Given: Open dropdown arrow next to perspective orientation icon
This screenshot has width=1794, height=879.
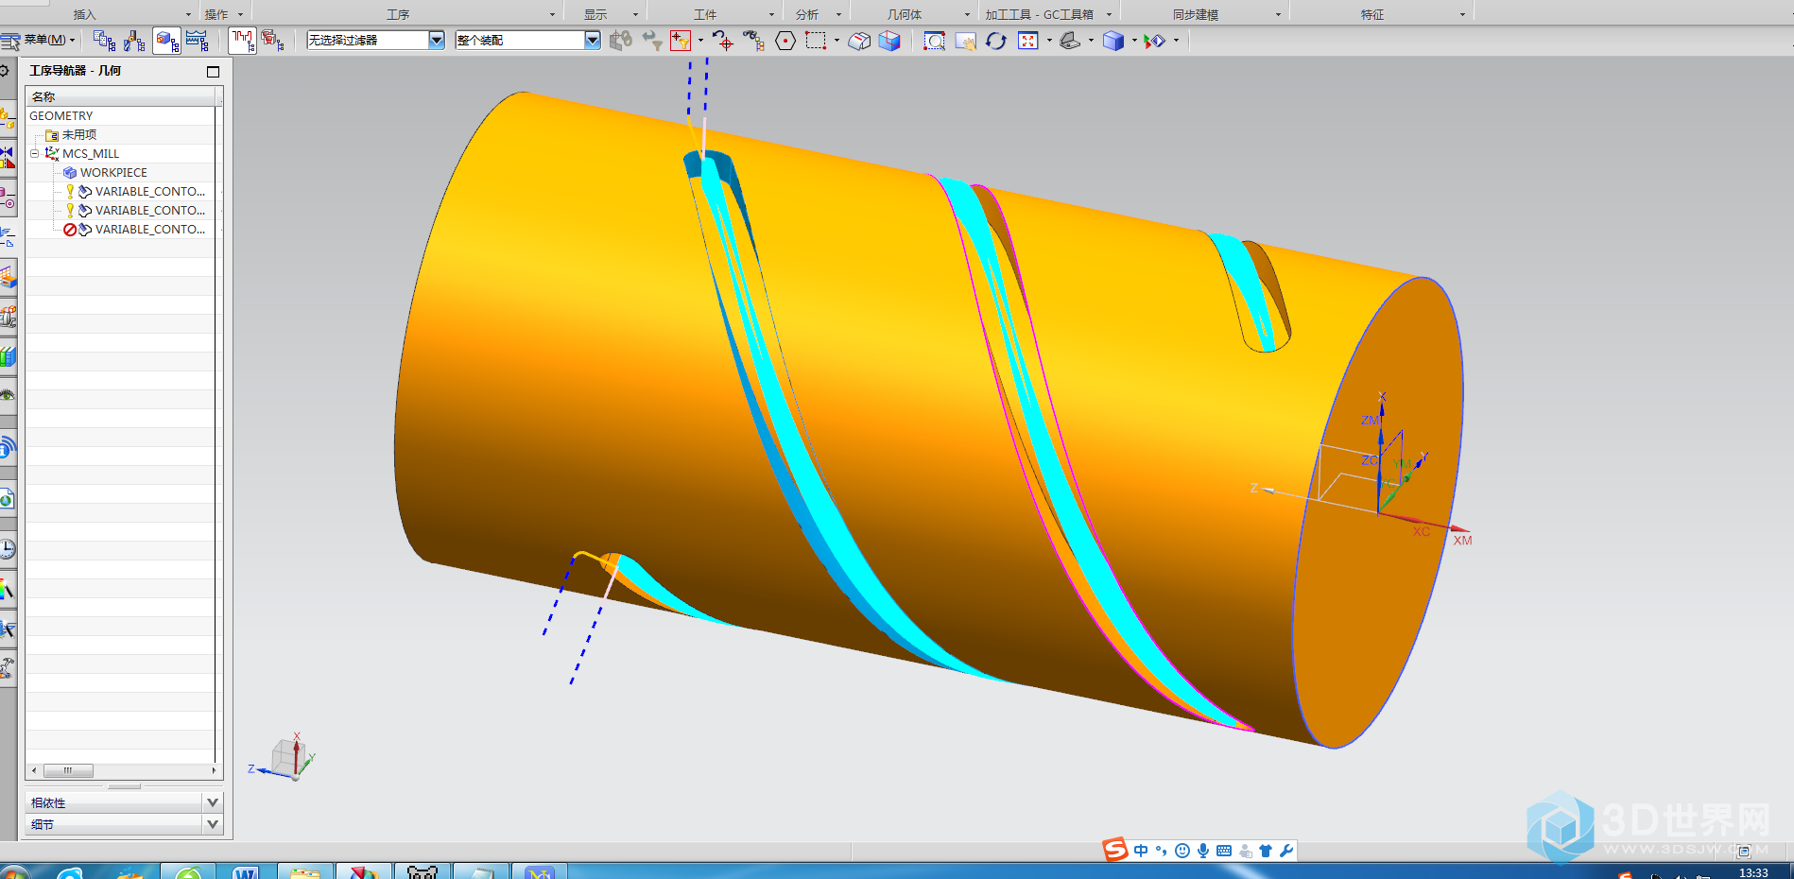Looking at the screenshot, I should pos(1091,41).
